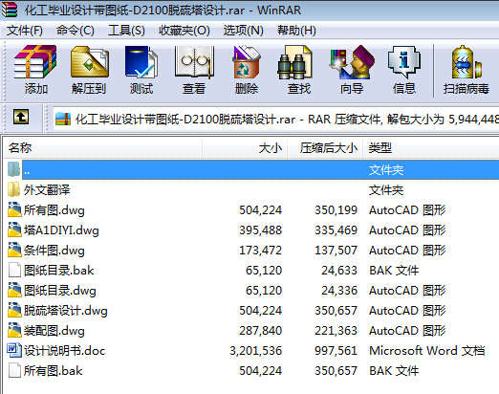Click the archive path address field
499x394 pixels.
276,120
